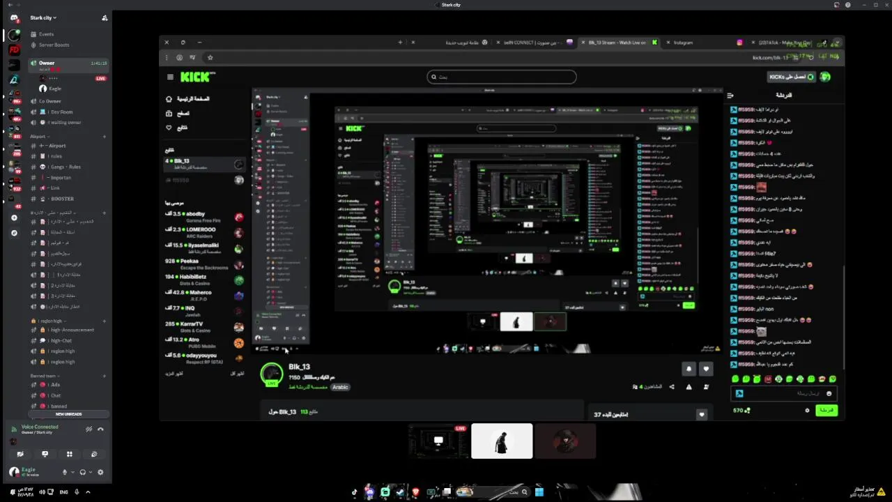
Task: Open Kick hamburger menu in stream
Action: [x=170, y=77]
